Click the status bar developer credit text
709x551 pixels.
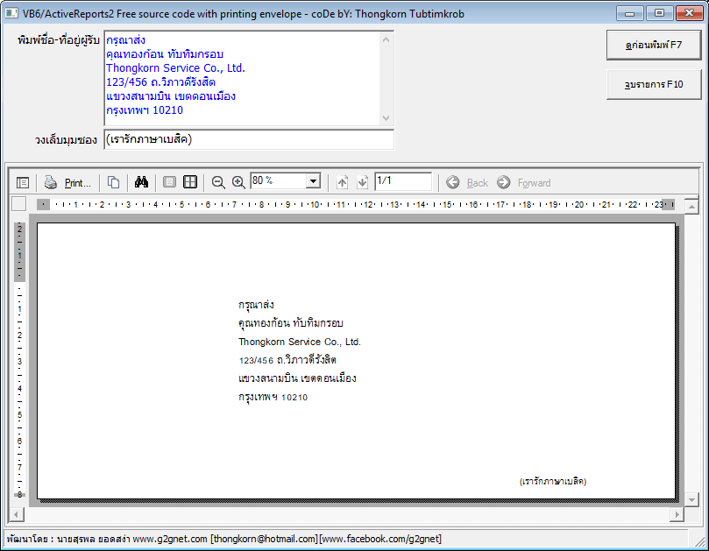point(223,539)
